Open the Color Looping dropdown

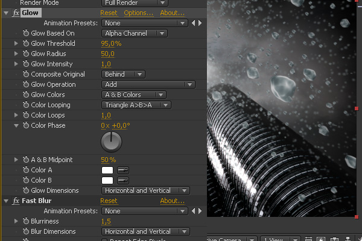[136, 105]
